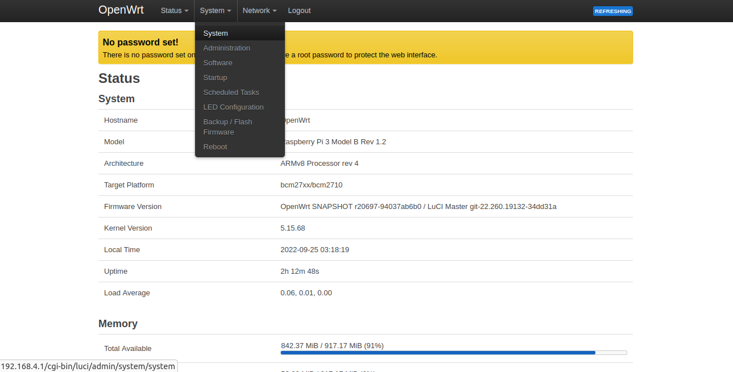Image resolution: width=733 pixels, height=372 pixels.
Task: Click the Status page heading
Action: [119, 78]
